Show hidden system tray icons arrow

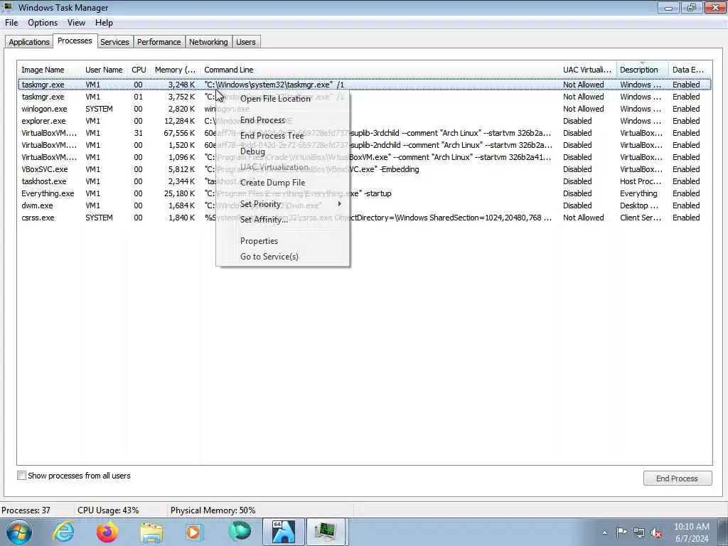pyautogui.click(x=604, y=533)
